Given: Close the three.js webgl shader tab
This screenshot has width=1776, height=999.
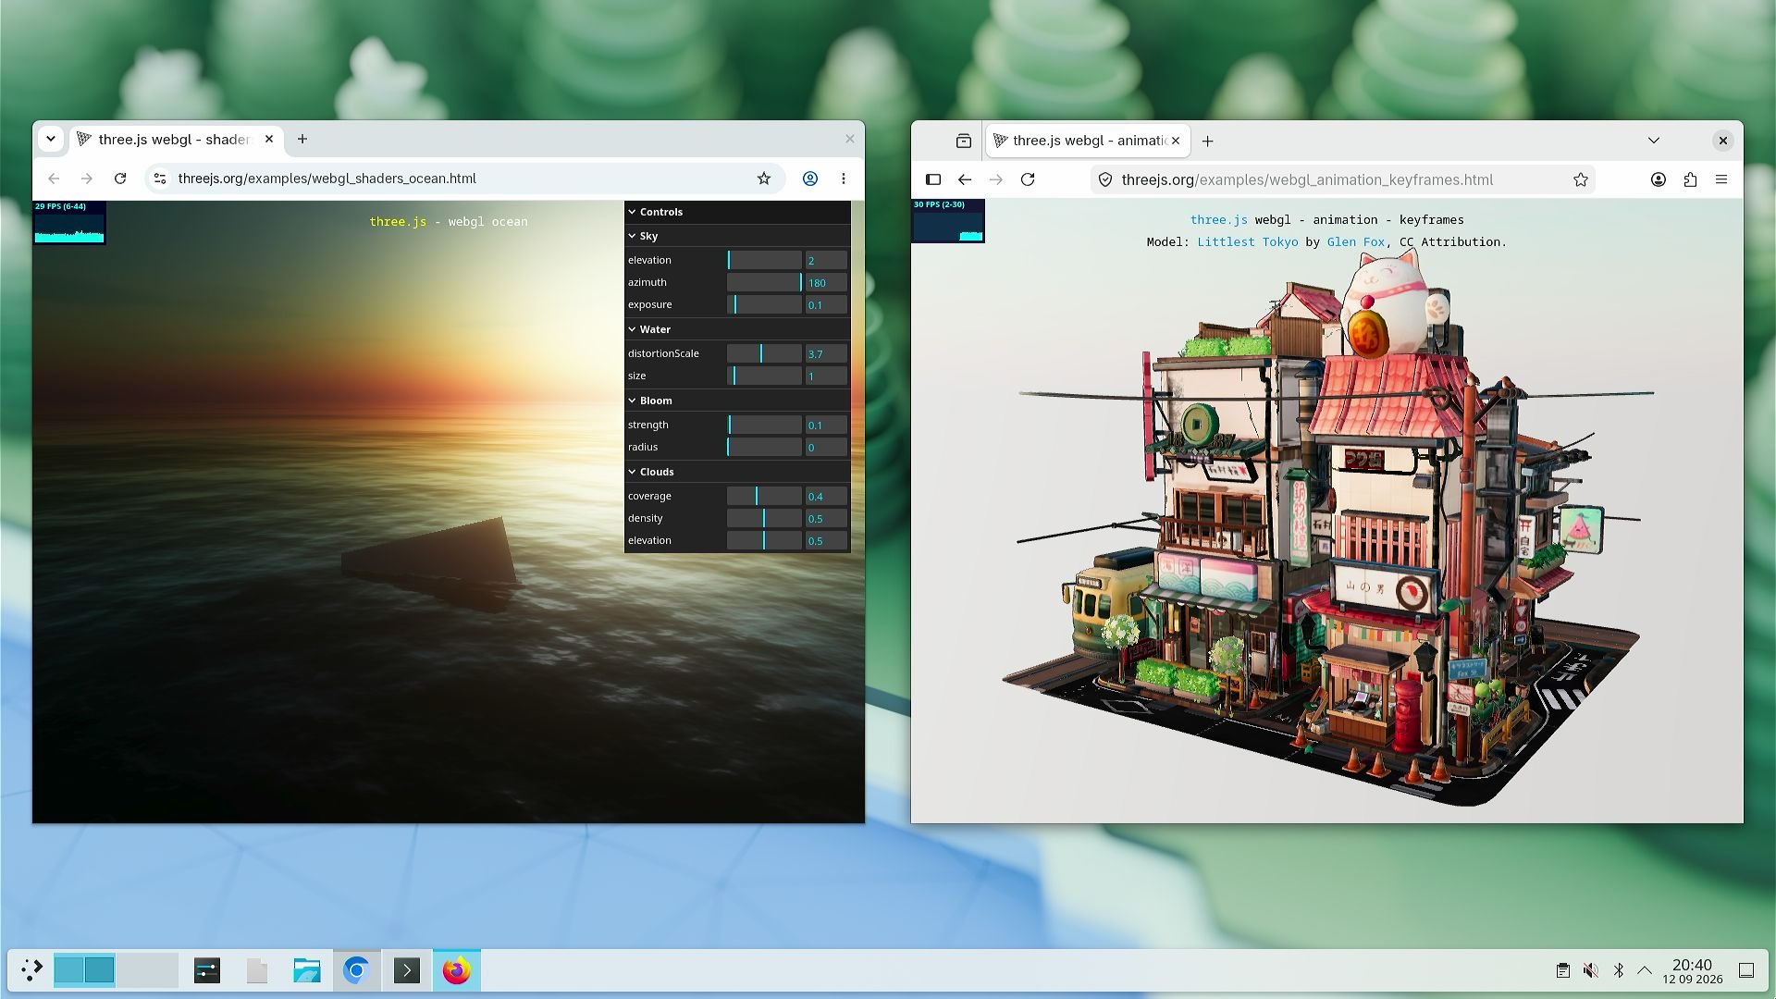Looking at the screenshot, I should [x=269, y=139].
